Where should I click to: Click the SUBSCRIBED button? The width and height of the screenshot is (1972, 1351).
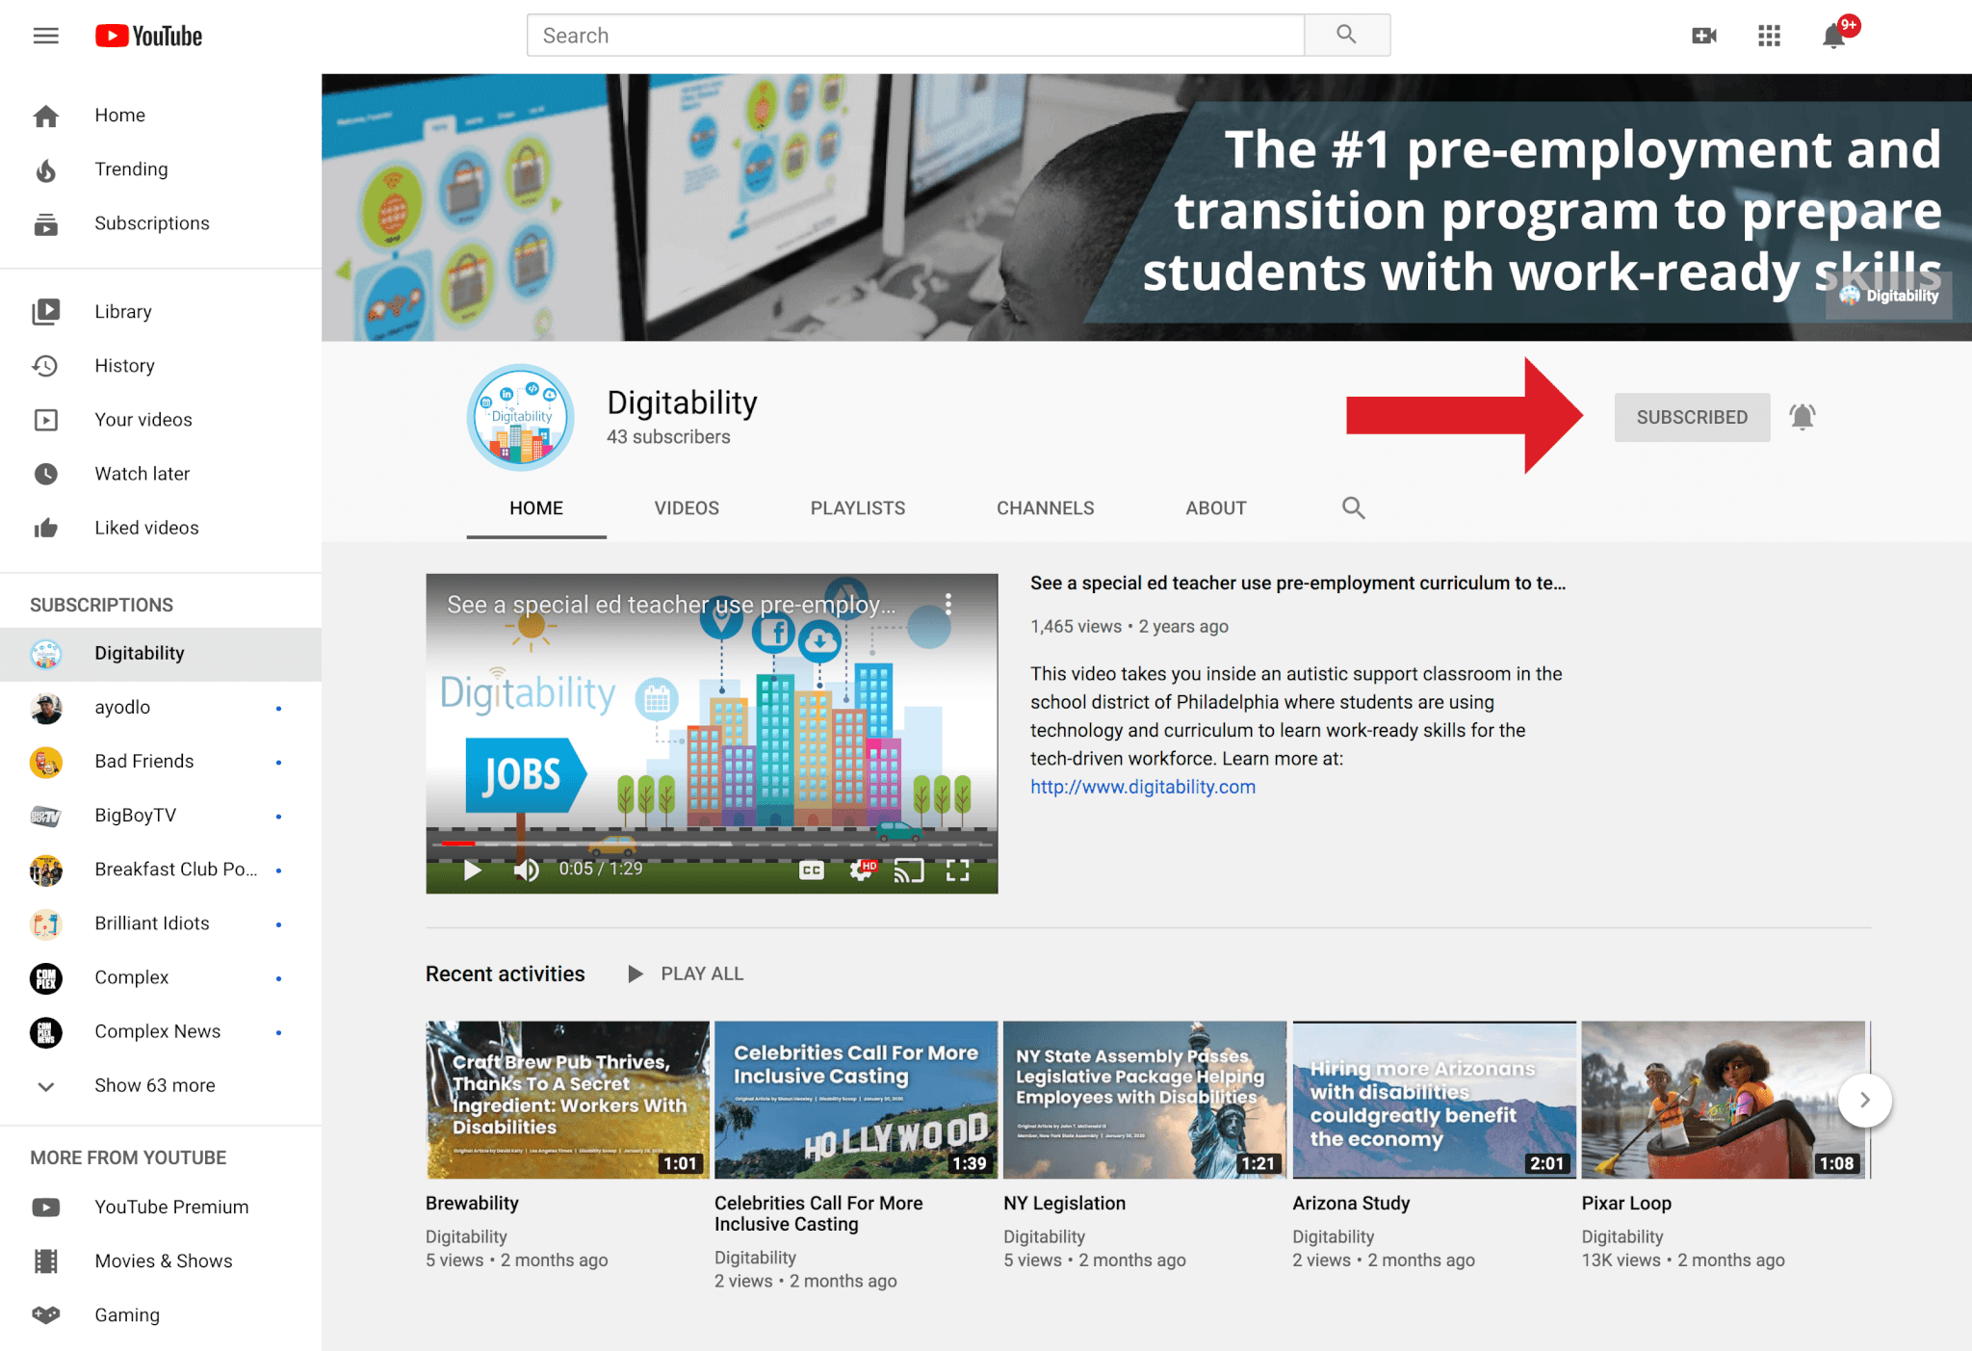tap(1690, 418)
